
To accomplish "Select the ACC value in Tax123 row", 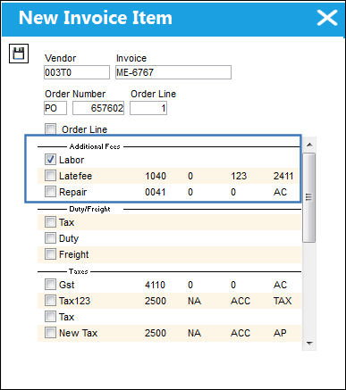I will point(241,301).
